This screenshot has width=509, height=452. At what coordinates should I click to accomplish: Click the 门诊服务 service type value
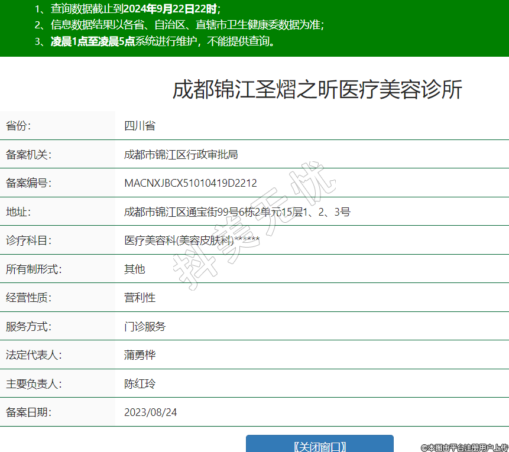point(145,327)
